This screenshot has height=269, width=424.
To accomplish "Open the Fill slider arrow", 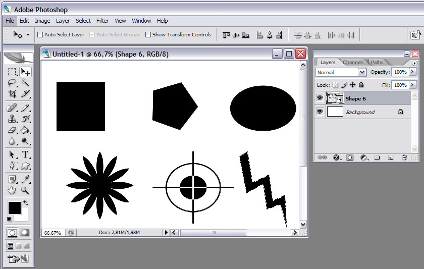I will (x=412, y=85).
